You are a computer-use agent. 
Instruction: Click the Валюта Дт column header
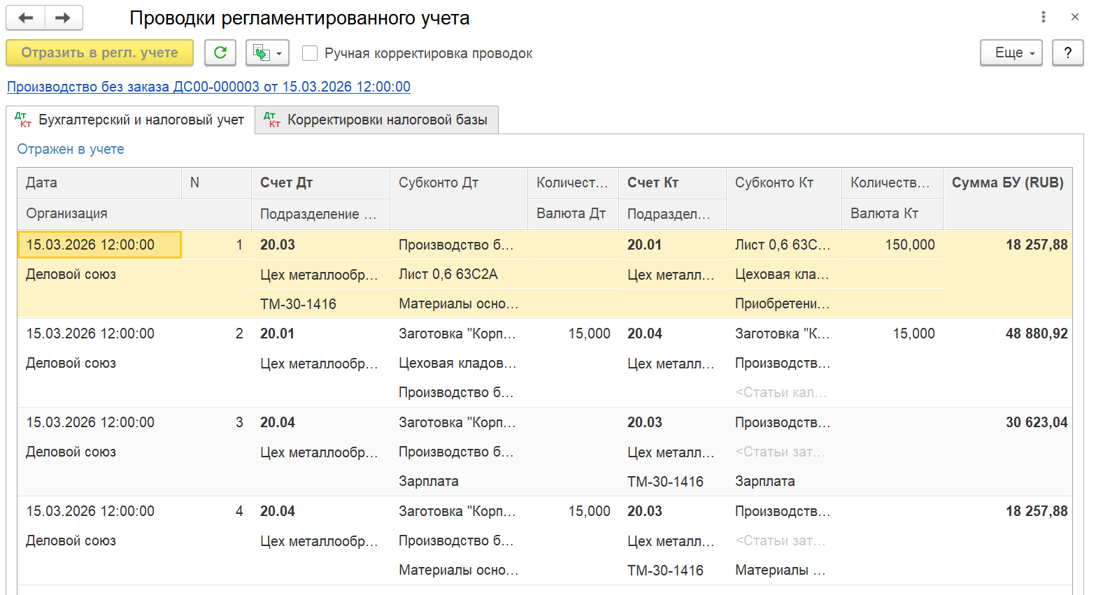point(573,213)
